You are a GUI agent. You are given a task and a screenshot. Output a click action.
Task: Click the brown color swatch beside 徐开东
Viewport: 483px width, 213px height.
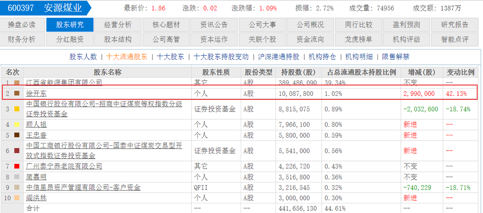coord(17,93)
